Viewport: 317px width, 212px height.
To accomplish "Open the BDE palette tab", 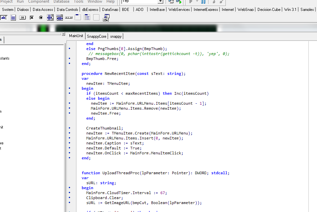I will [x=126, y=10].
